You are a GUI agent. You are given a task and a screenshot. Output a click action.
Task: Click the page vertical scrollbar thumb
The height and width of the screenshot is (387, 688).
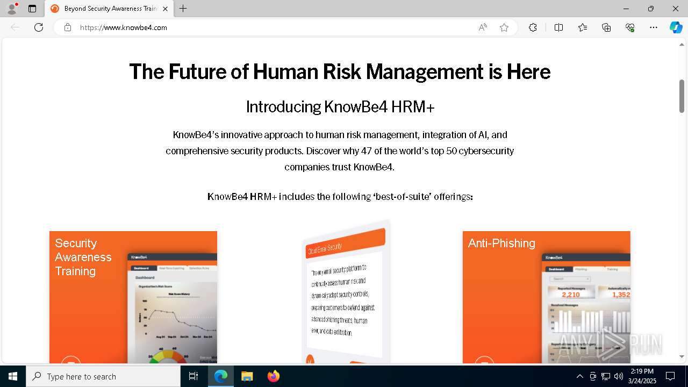[x=682, y=96]
